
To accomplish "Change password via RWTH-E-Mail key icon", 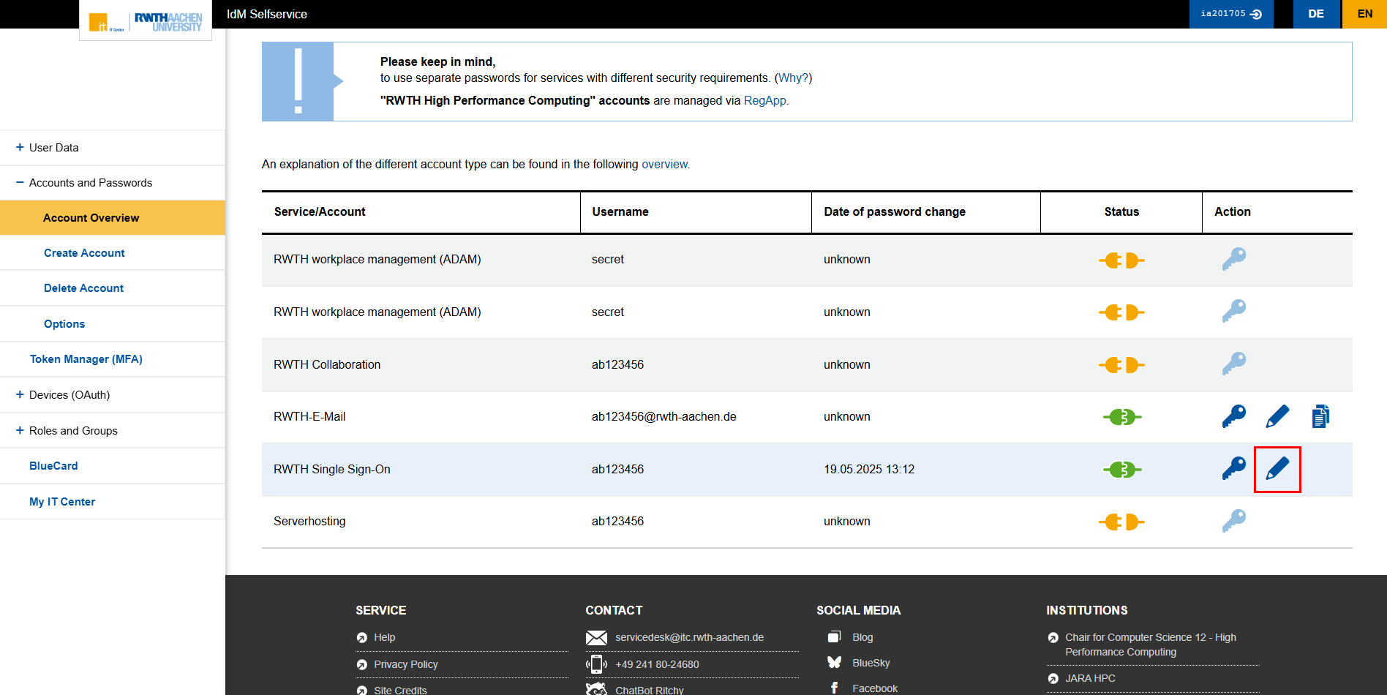I will coord(1233,416).
